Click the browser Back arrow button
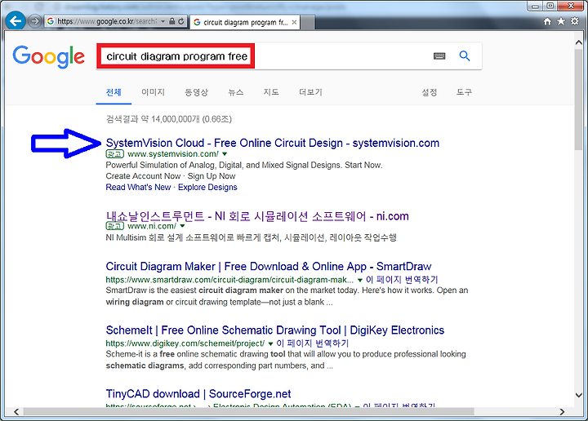588x421 pixels. point(16,21)
